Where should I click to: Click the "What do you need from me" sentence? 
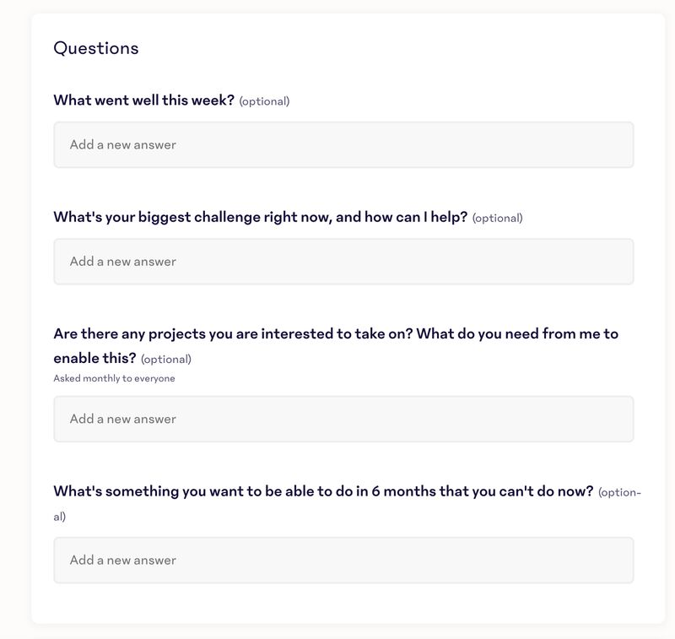point(517,333)
